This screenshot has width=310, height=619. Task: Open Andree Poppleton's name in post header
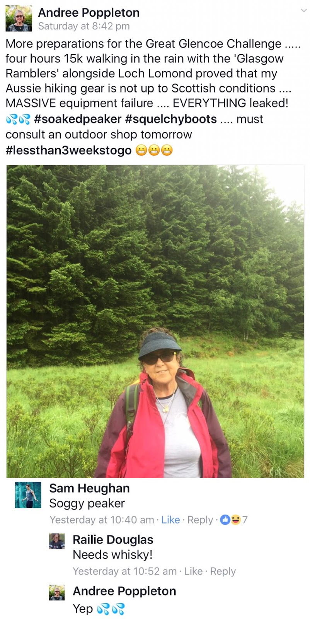[89, 12]
